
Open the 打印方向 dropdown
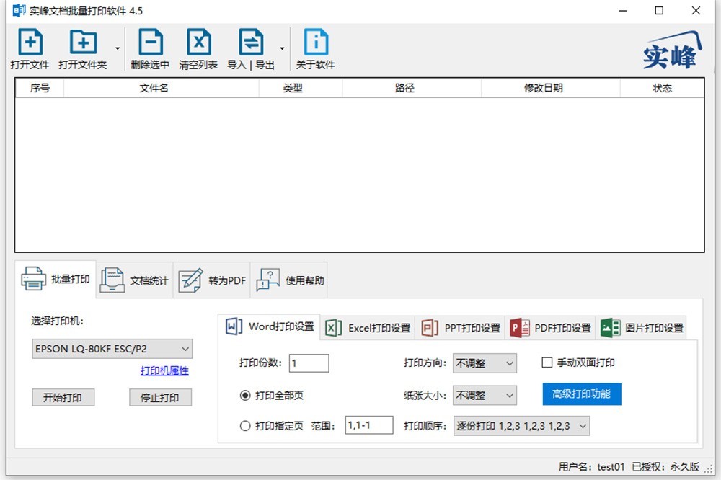[485, 363]
